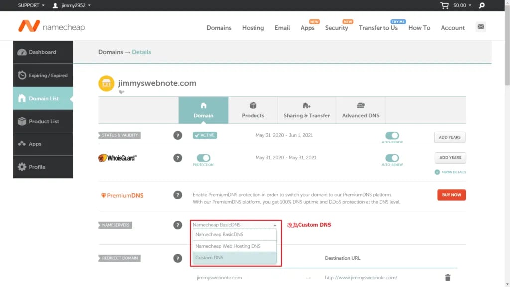Click the date range May 31, 2020 - May 31, 2021
The height and width of the screenshot is (287, 510).
coord(286,158)
